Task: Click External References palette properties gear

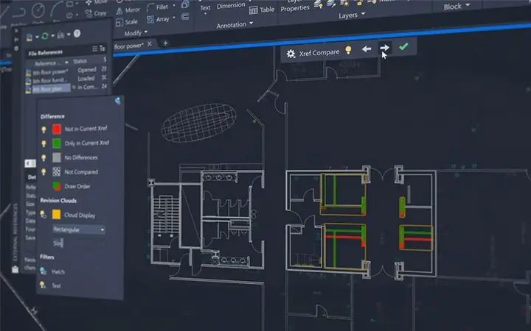Action: coord(16,49)
